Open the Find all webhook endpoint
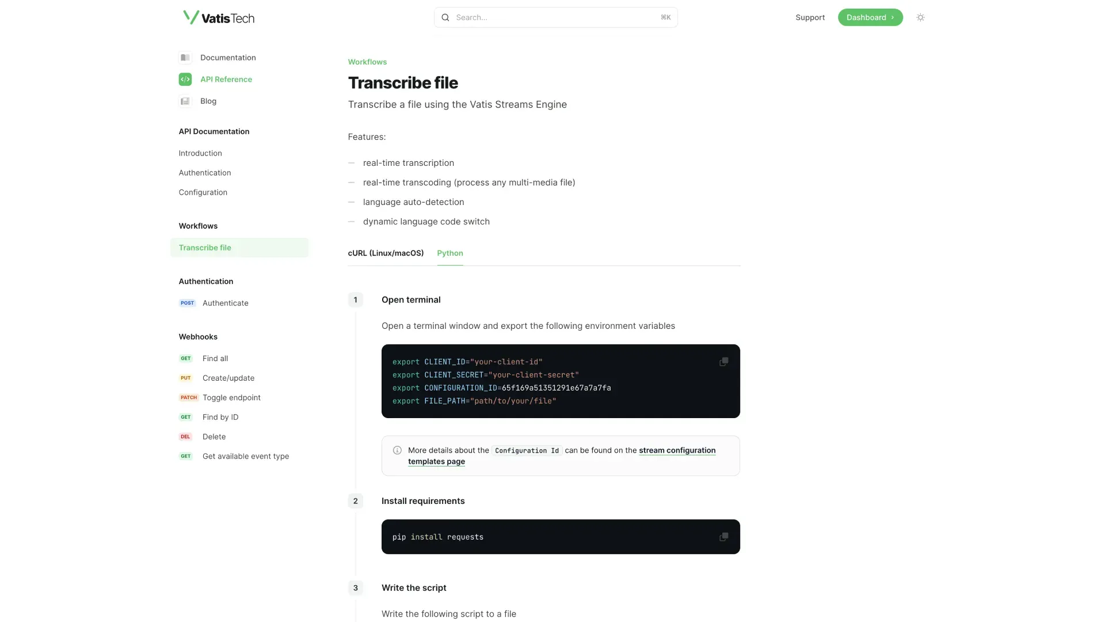The width and height of the screenshot is (1105, 622). click(x=215, y=358)
